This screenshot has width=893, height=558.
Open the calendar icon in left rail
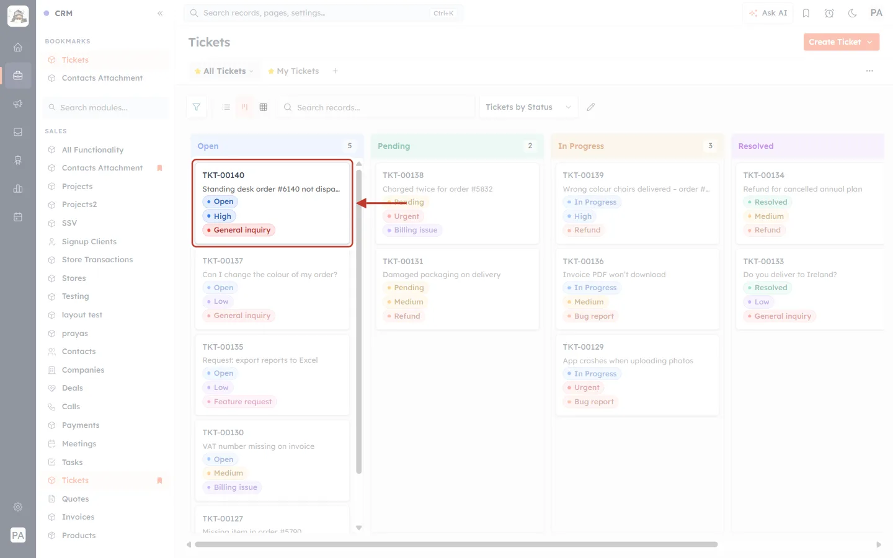[x=18, y=217]
